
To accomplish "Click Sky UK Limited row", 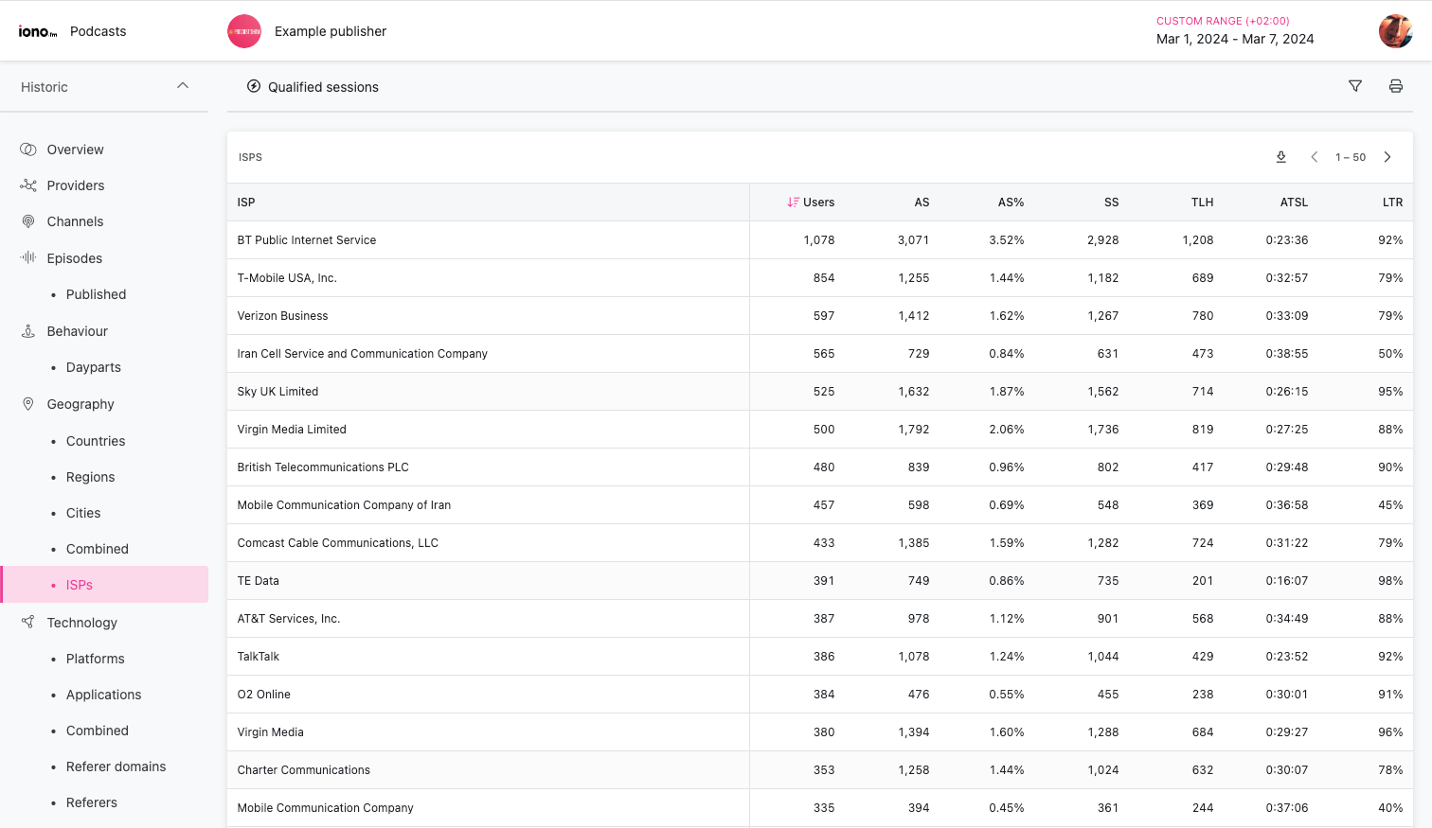I will [820, 392].
